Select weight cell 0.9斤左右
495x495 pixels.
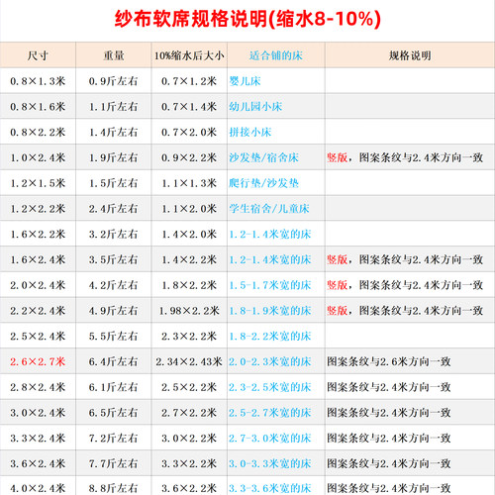click(113, 81)
